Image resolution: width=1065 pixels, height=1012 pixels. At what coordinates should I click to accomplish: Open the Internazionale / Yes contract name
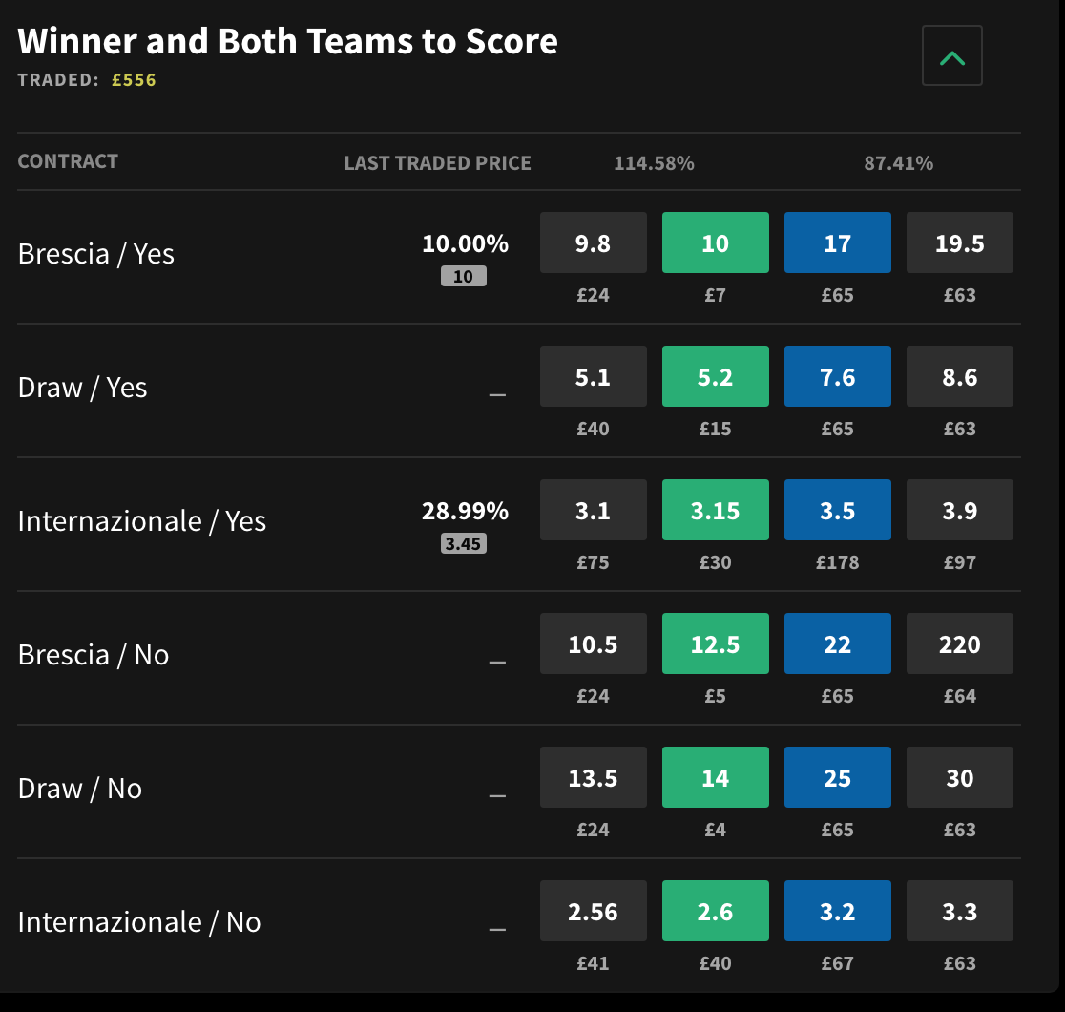[x=141, y=521]
